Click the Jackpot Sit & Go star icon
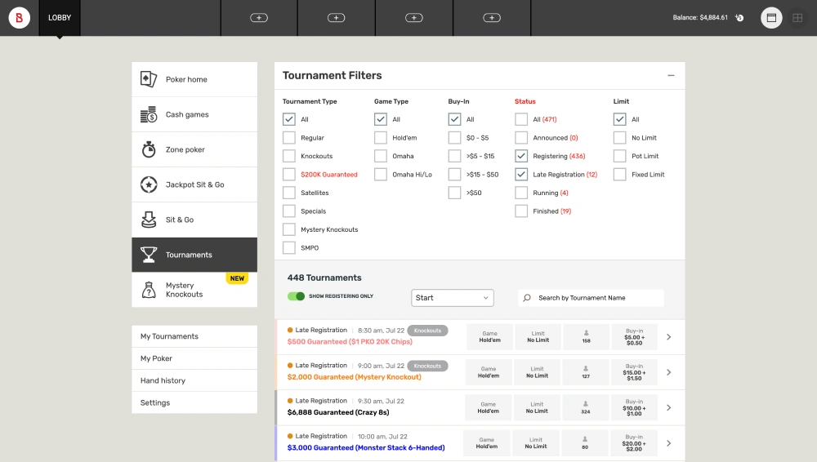 pyautogui.click(x=149, y=184)
